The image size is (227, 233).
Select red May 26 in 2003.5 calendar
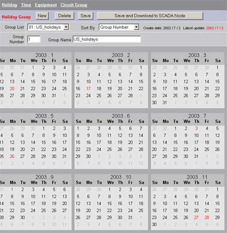pos(12,156)
